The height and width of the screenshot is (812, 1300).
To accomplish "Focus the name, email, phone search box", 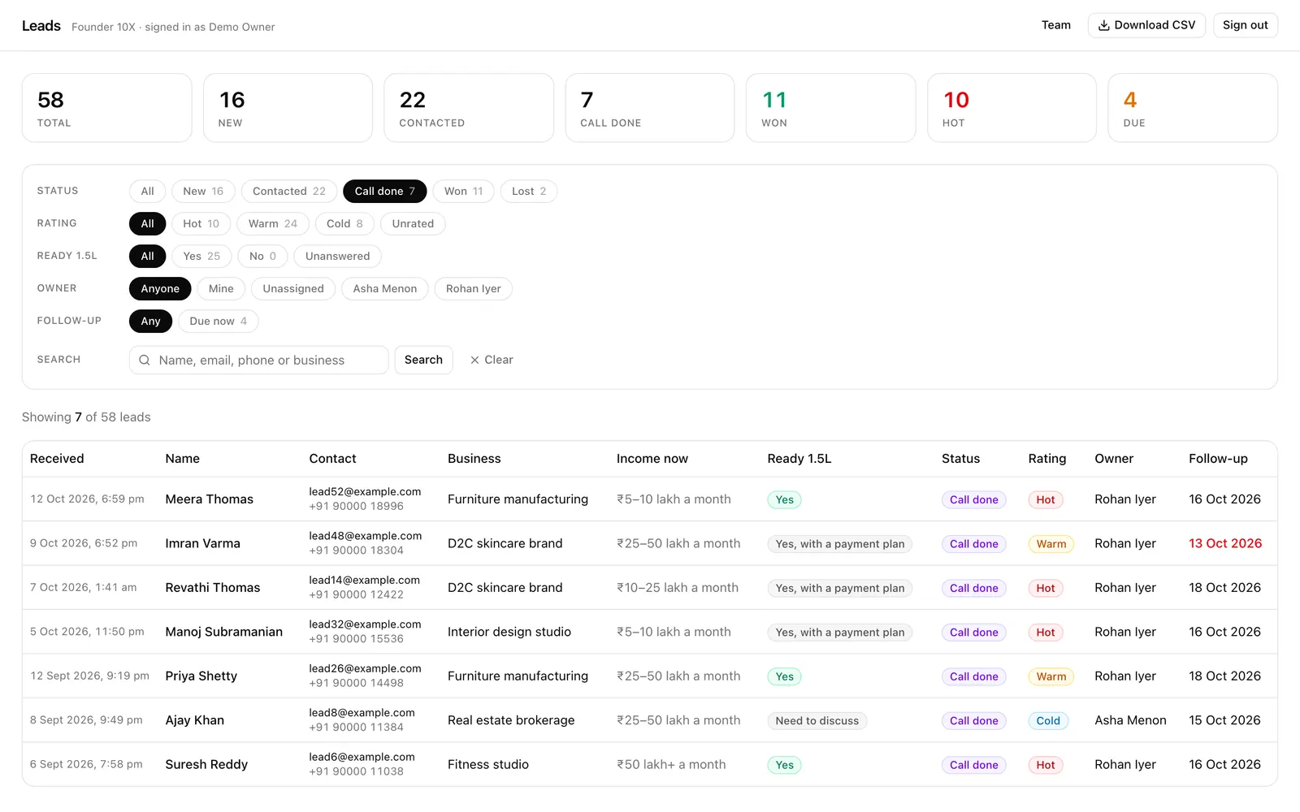I will (258, 360).
